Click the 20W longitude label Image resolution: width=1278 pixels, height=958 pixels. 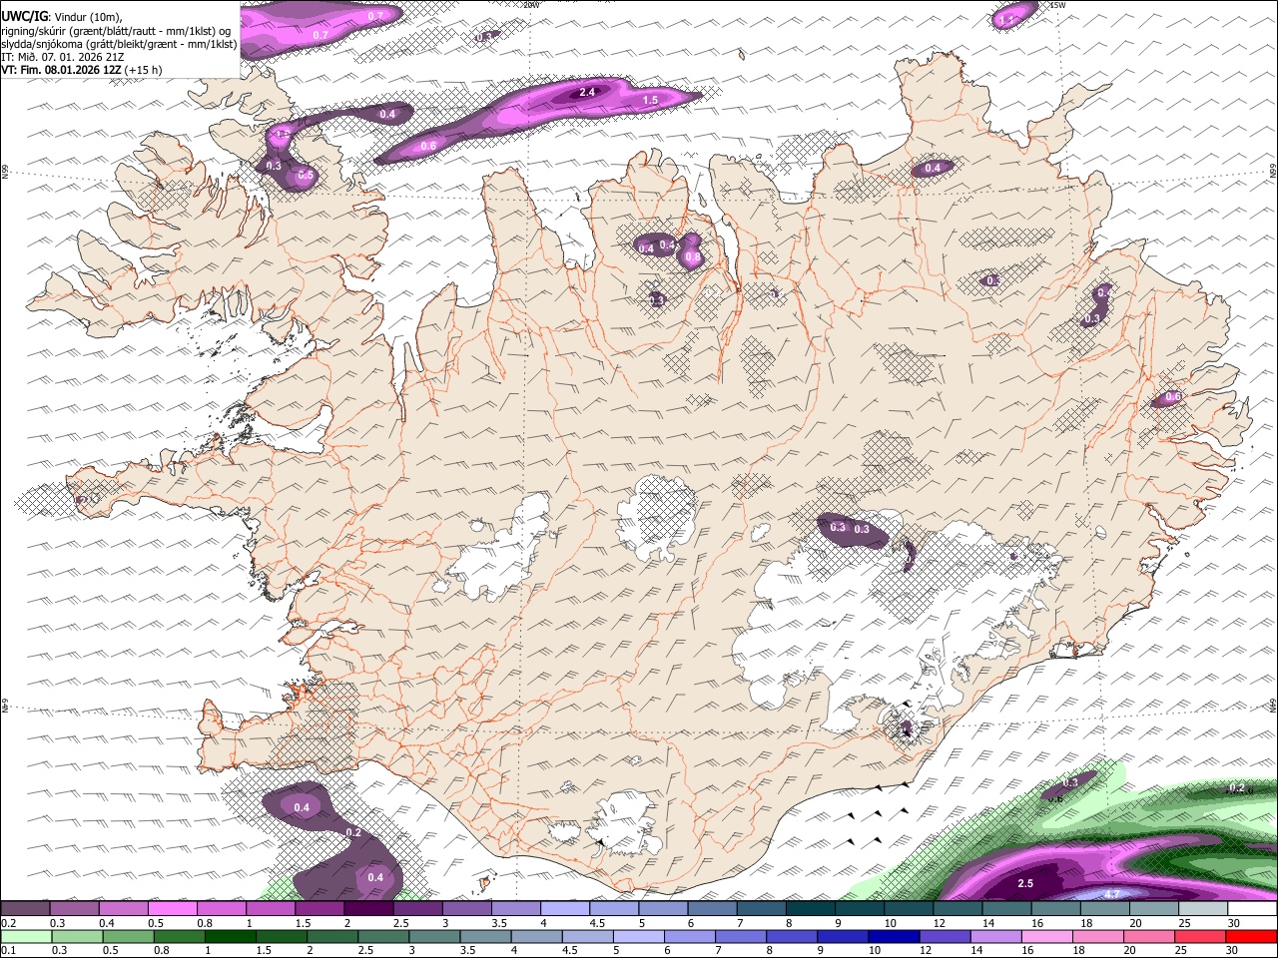pyautogui.click(x=532, y=5)
